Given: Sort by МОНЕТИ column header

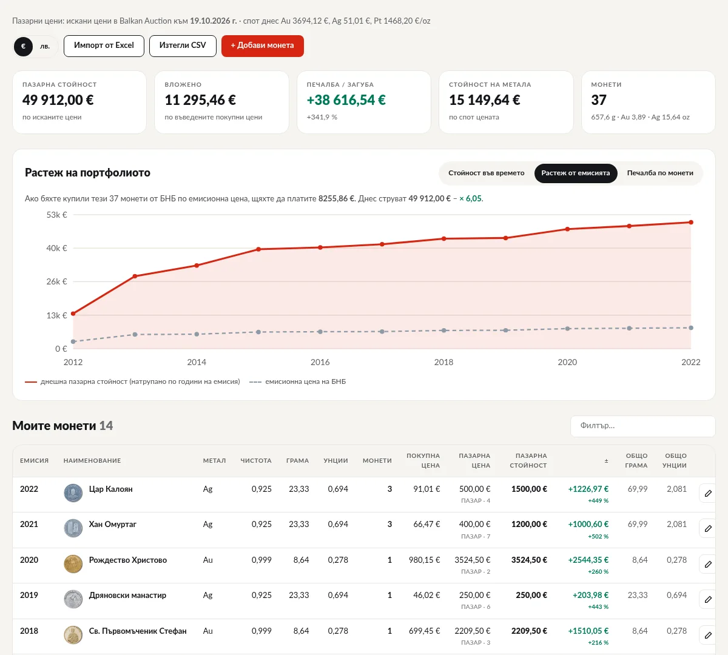Looking at the screenshot, I should pyautogui.click(x=377, y=461).
